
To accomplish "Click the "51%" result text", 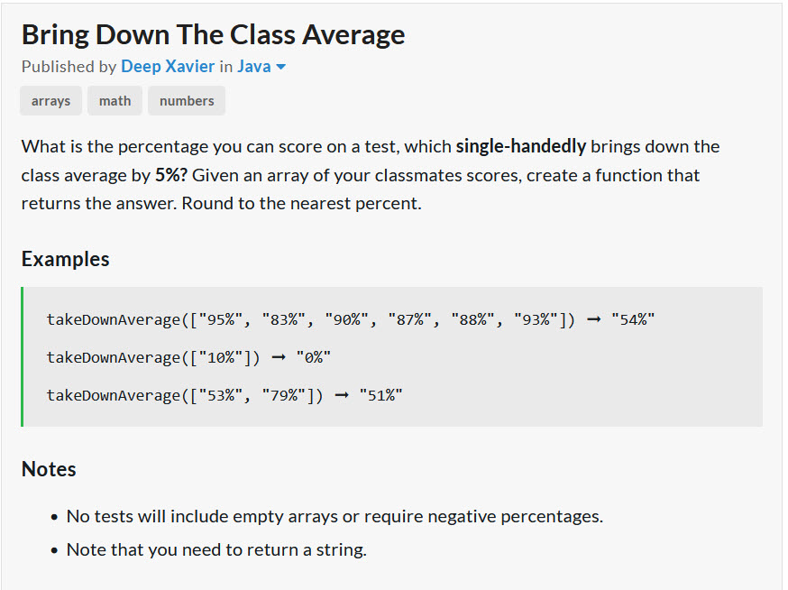I will [381, 395].
